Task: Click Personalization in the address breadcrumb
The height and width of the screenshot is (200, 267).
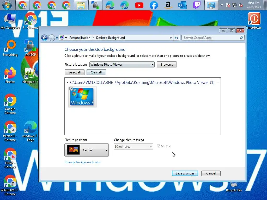Action: point(80,38)
